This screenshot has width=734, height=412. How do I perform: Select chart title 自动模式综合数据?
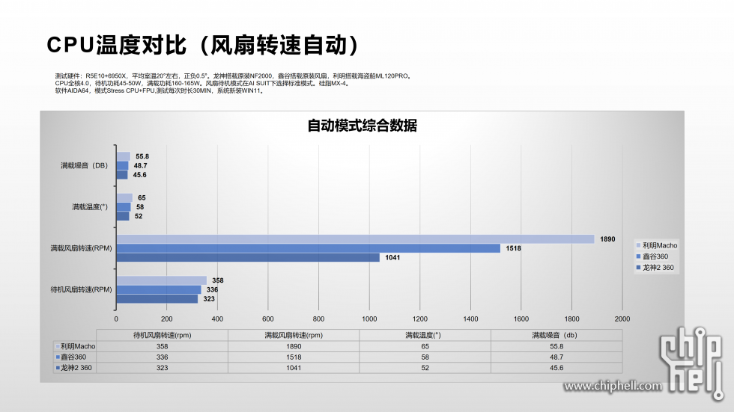(362, 125)
